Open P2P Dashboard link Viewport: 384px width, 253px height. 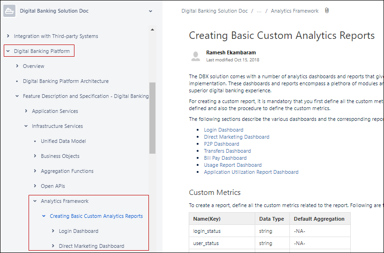[222, 144]
